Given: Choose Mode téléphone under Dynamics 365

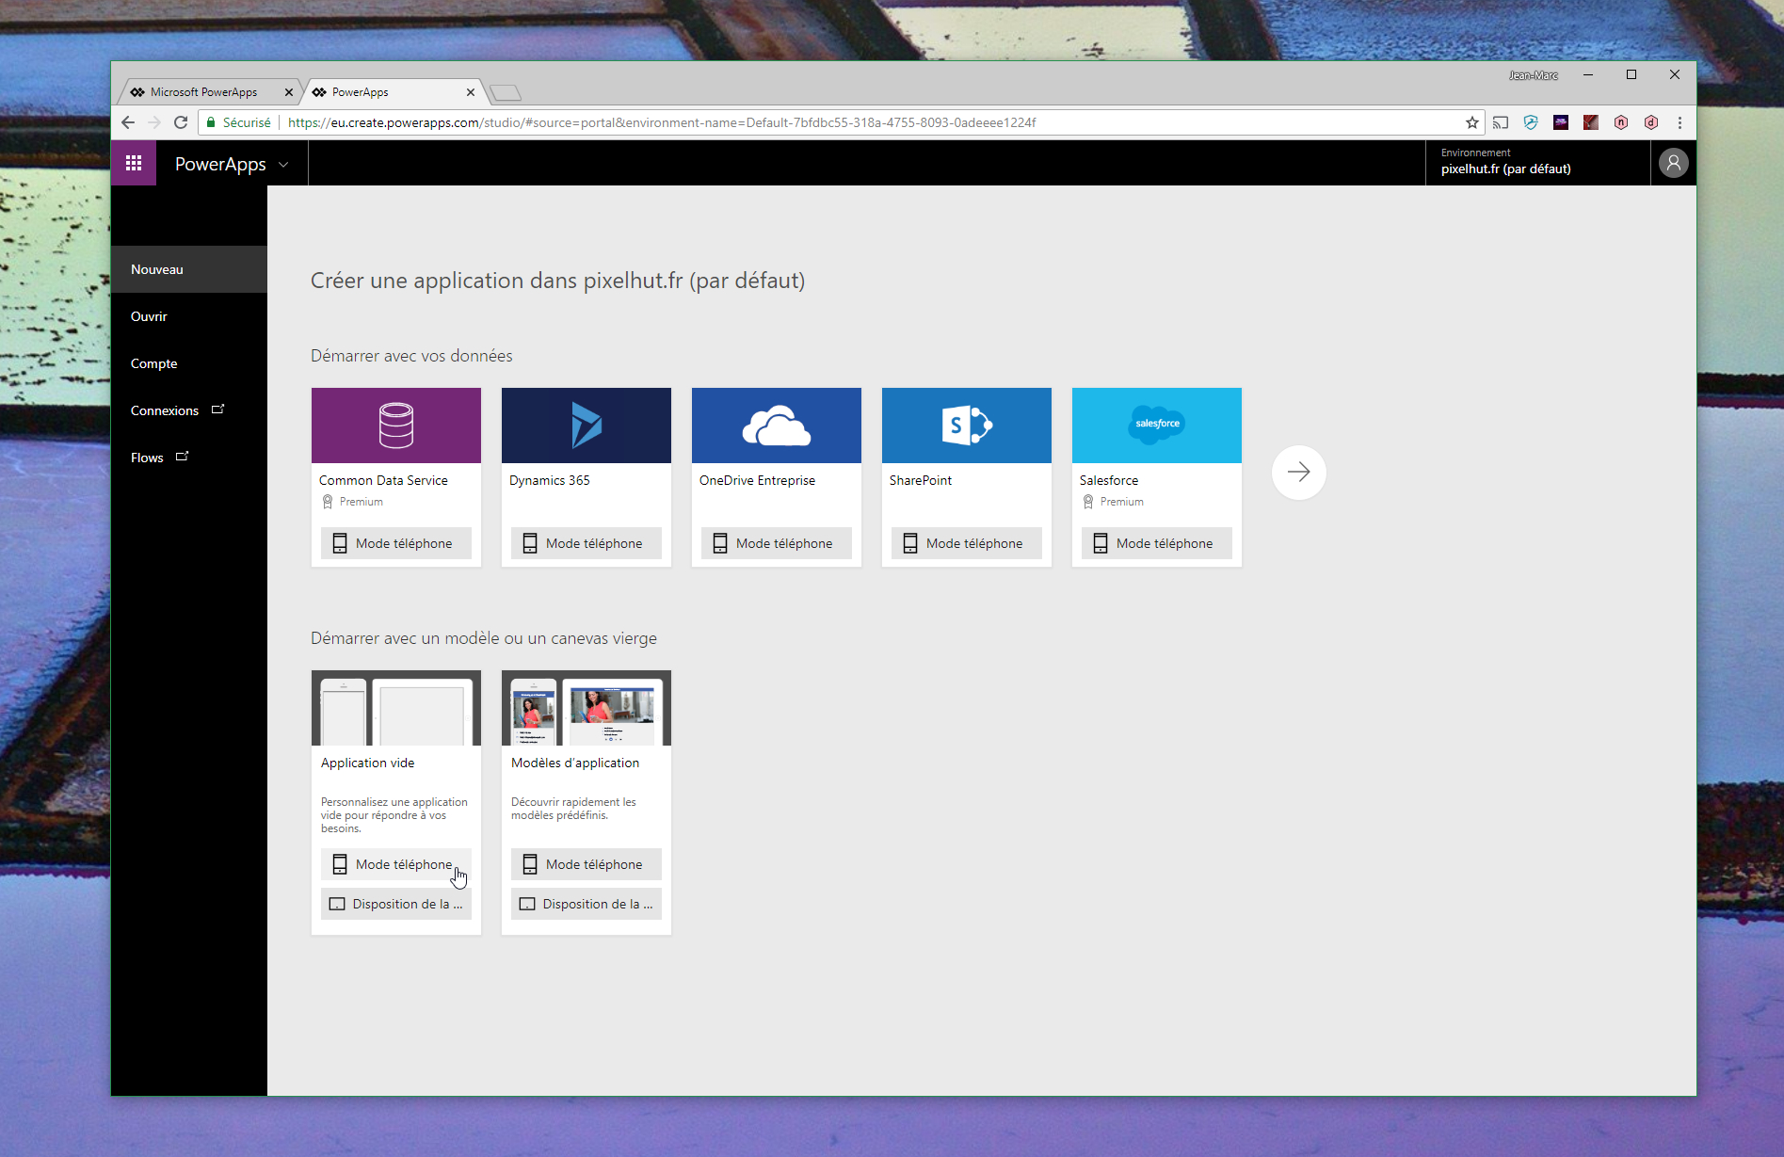Looking at the screenshot, I should click(x=587, y=543).
